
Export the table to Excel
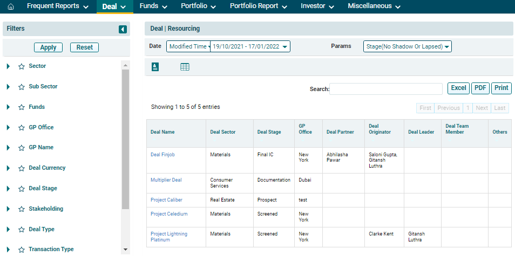(458, 88)
